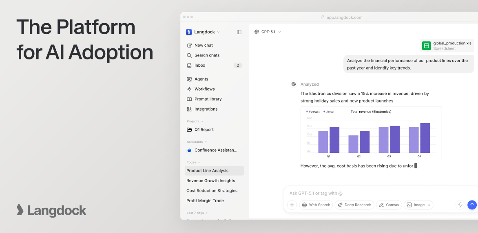
Task: Go to Workflows page
Action: point(214,89)
